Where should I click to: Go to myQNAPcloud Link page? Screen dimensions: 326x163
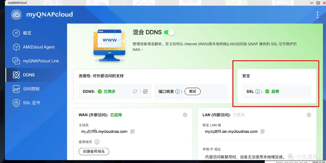(36, 61)
